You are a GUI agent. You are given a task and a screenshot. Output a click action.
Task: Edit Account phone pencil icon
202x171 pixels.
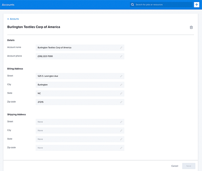121,56
